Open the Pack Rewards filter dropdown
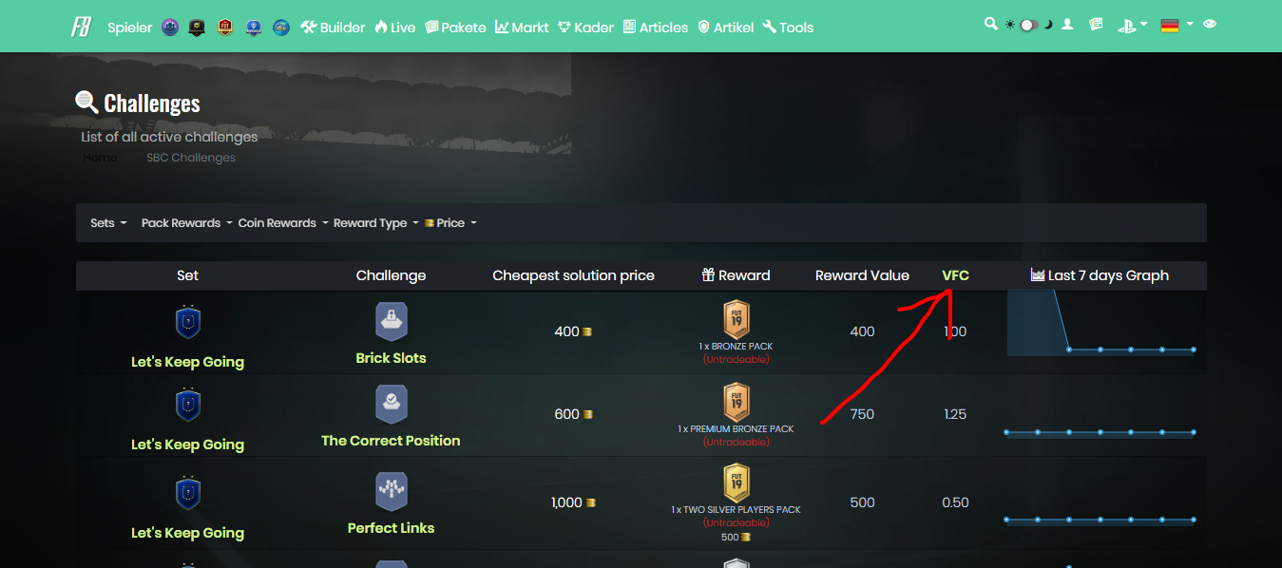Viewport: 1282px width, 568px height. pos(186,223)
